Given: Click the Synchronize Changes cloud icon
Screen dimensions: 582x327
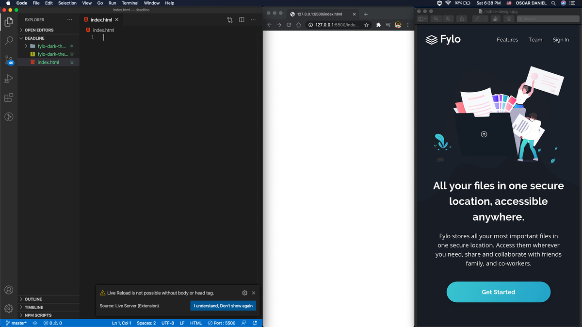Looking at the screenshot, I should (35, 323).
